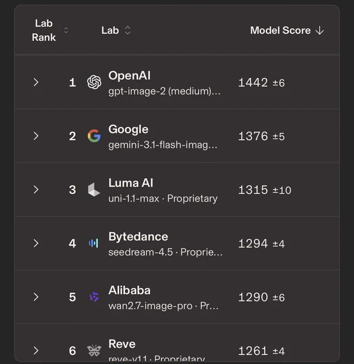Expand the Alibaba row chevron

point(36,297)
